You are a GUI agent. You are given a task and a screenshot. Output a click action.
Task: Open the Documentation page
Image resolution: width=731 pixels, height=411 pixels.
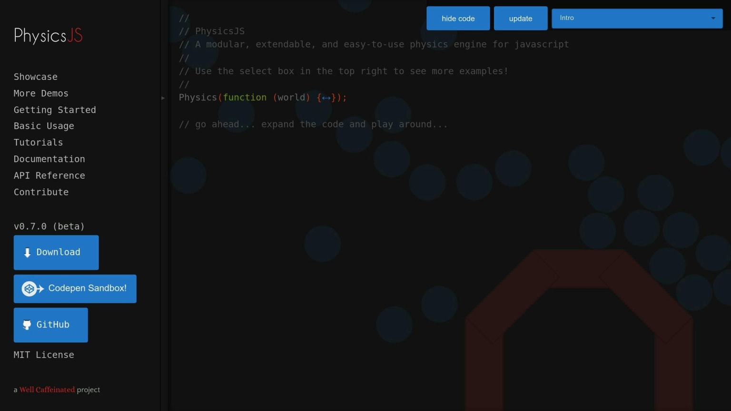(49, 159)
